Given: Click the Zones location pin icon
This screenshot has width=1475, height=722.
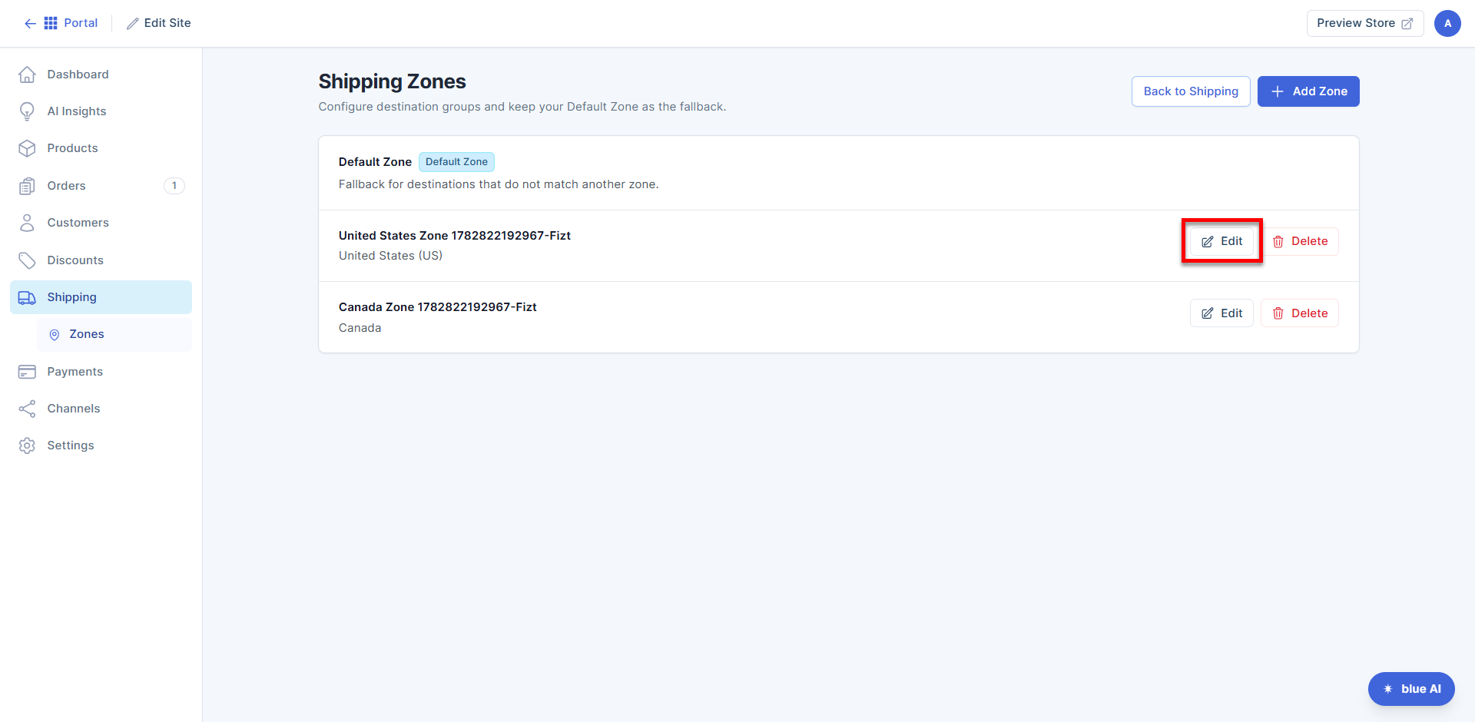Looking at the screenshot, I should (x=55, y=335).
